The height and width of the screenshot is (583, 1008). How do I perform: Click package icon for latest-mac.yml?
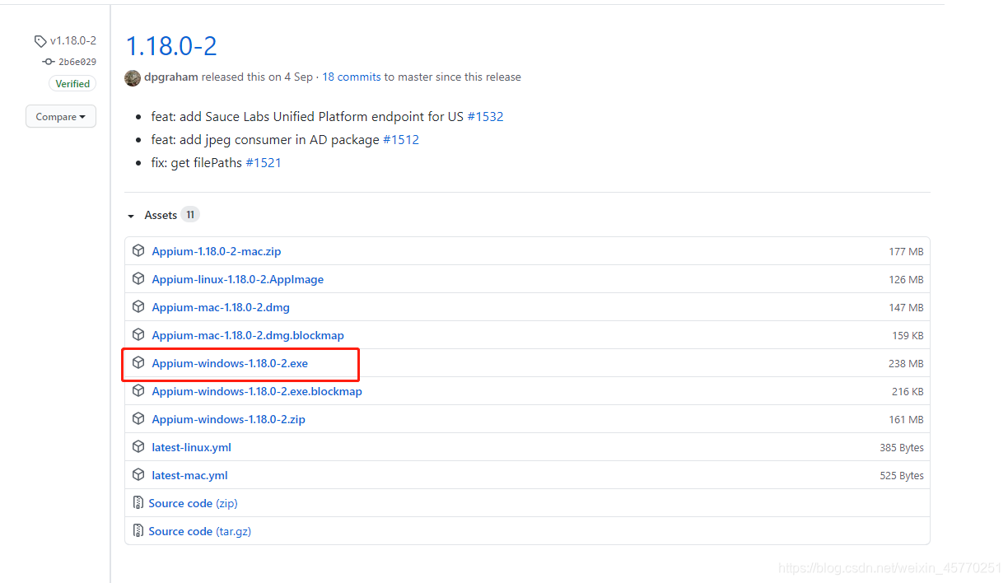[x=138, y=474]
